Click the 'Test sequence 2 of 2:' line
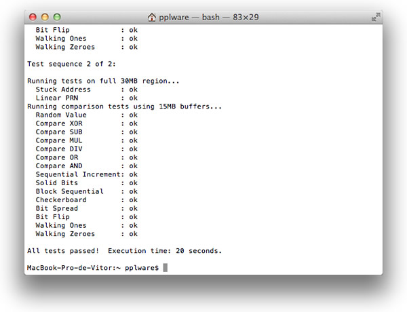 pos(71,64)
